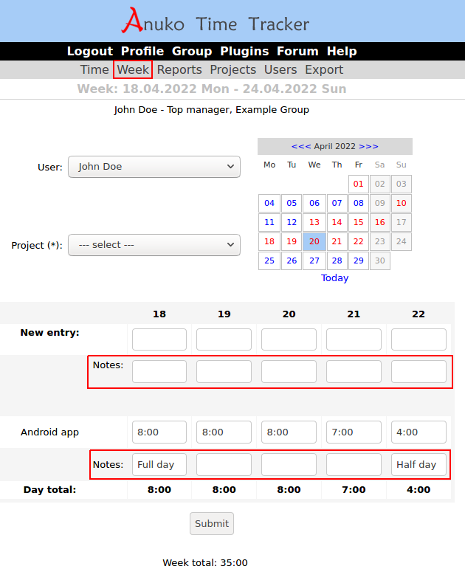The width and height of the screenshot is (465, 583).
Task: Select April 28 in the calendar
Action: pyautogui.click(x=337, y=261)
